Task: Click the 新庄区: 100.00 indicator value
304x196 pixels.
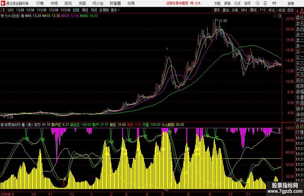Action: click(80, 125)
